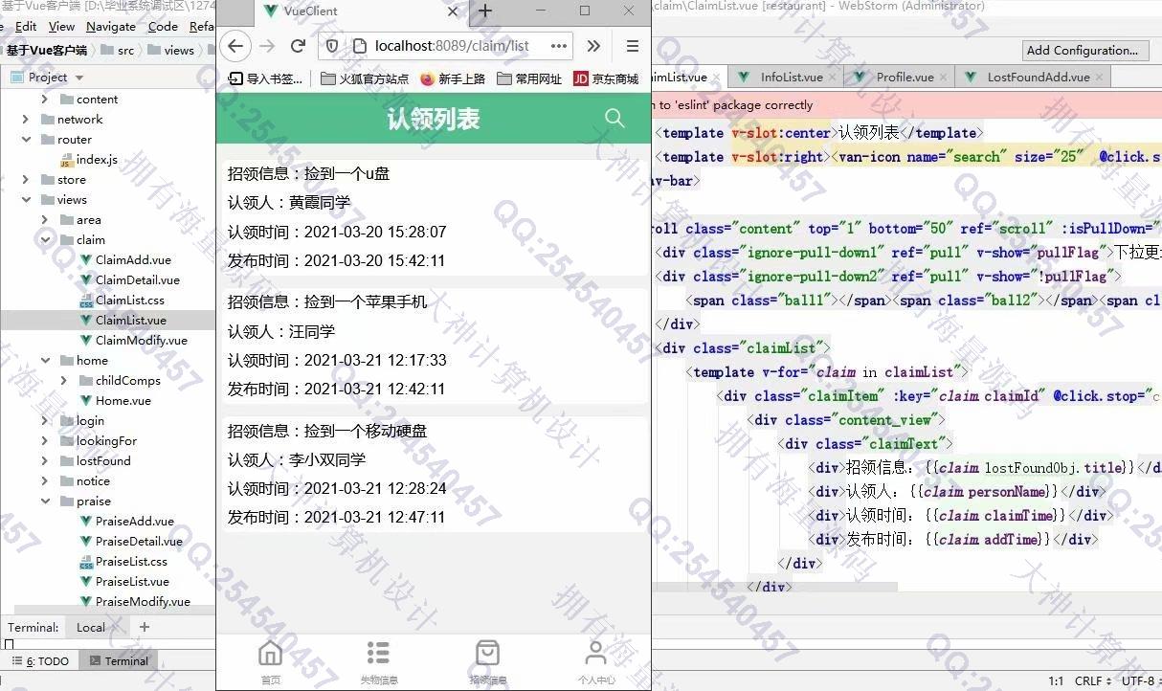Open the Edit menu in WebStorm
This screenshot has width=1162, height=691.
(26, 27)
